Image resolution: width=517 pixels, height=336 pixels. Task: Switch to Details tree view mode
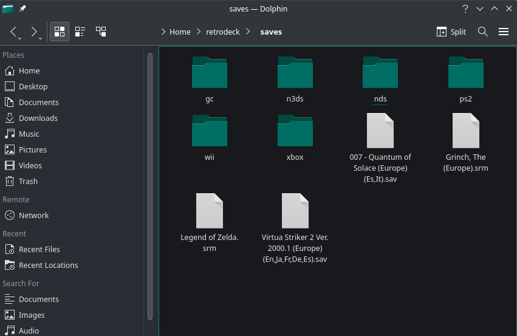(101, 32)
